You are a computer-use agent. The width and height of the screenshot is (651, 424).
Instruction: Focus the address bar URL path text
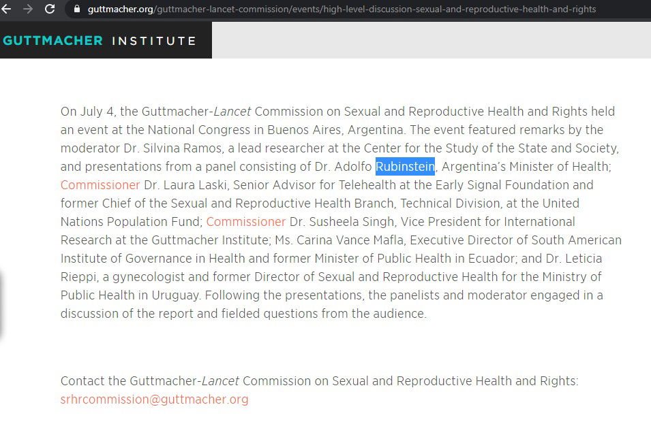[x=375, y=9]
